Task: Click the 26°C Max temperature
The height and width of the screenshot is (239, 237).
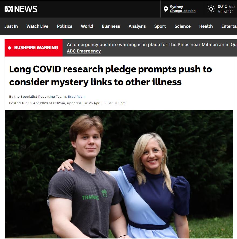Action: pos(226,6)
